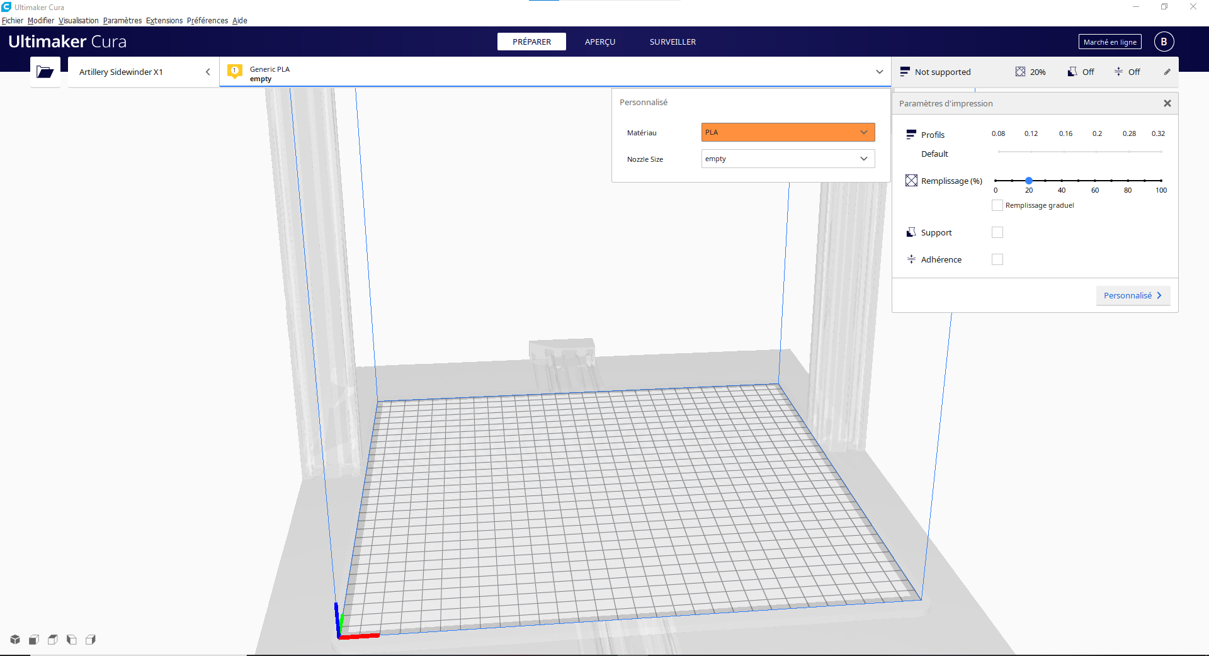Image resolution: width=1209 pixels, height=656 pixels.
Task: Enable the Support checkbox
Action: tap(997, 232)
